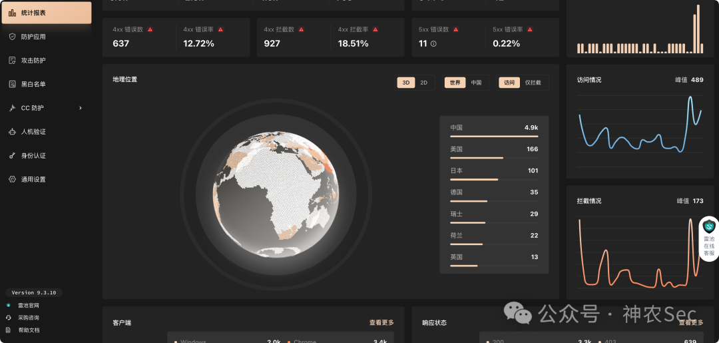Click the warning triangle beside 4xx 错误率
Screen dimensions: 719x343
pyautogui.click(x=220, y=29)
